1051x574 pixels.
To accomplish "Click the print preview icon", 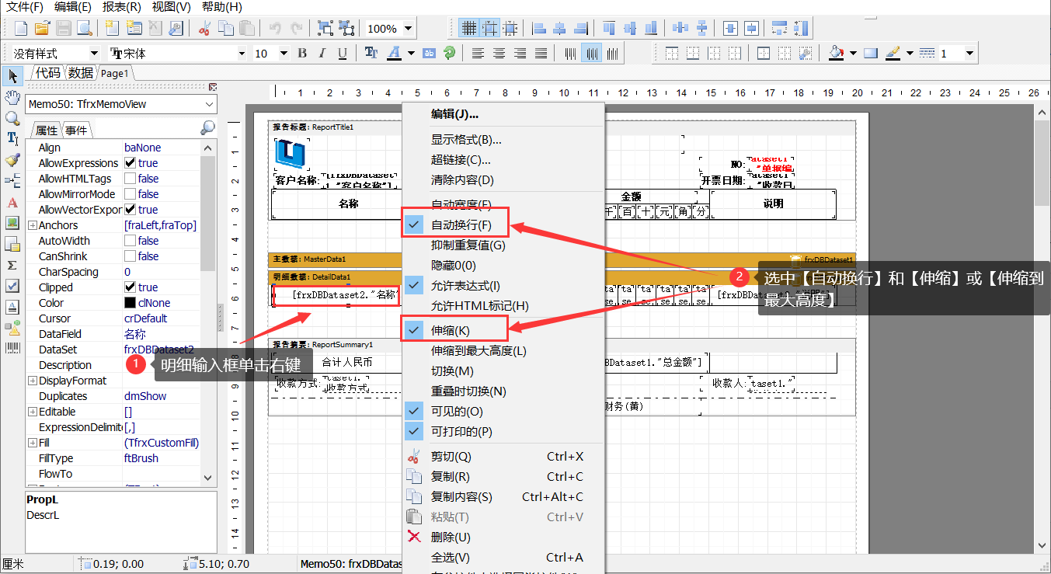I will click(84, 29).
